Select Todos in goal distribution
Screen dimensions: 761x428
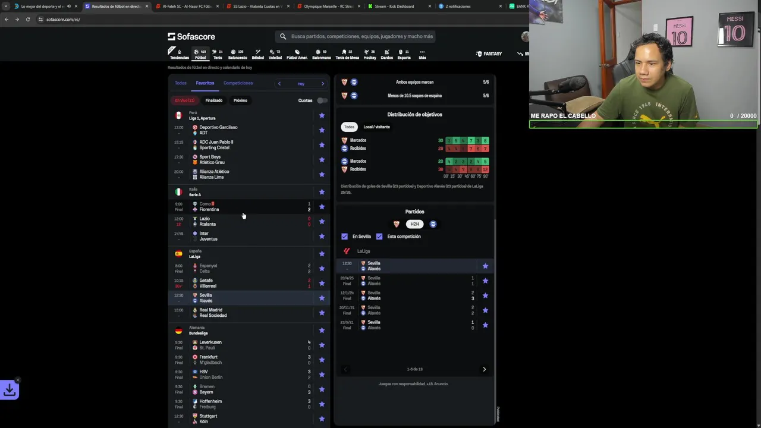349,127
